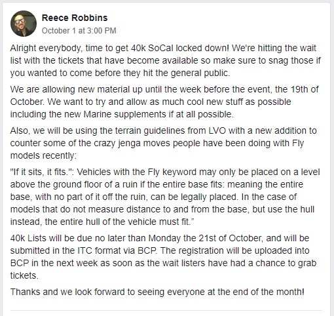Image resolution: width=334 pixels, height=316 pixels.
Task: Click the paragraph mentioning LVO terrain guidelines
Action: tap(163, 143)
